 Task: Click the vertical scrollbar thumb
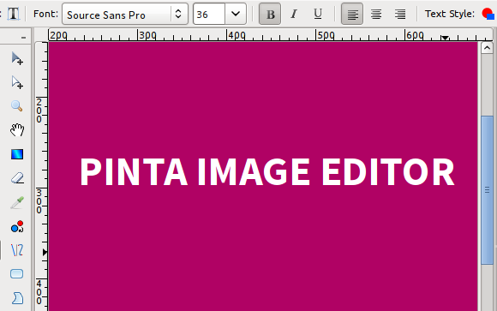[x=487, y=189]
